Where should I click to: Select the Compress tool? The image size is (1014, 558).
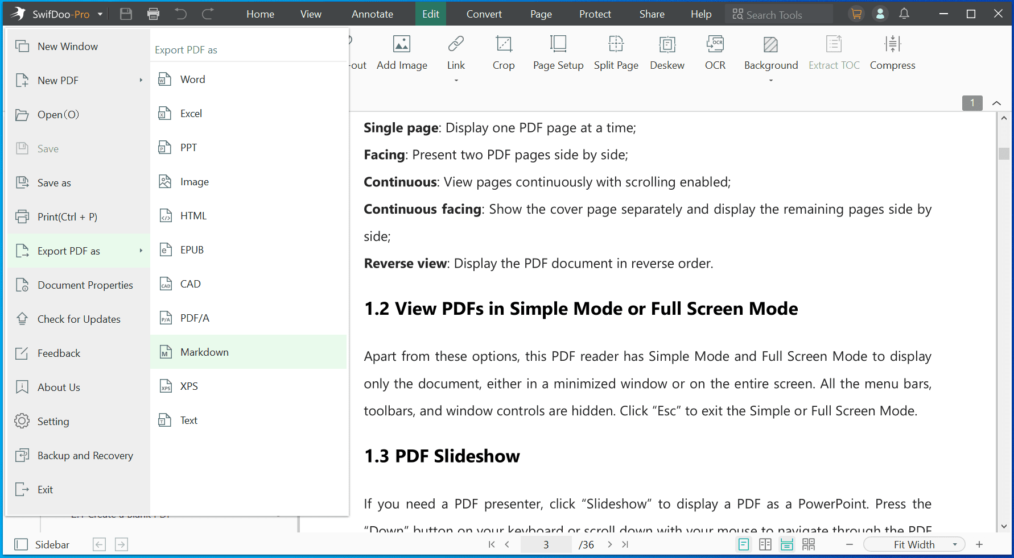click(x=892, y=53)
